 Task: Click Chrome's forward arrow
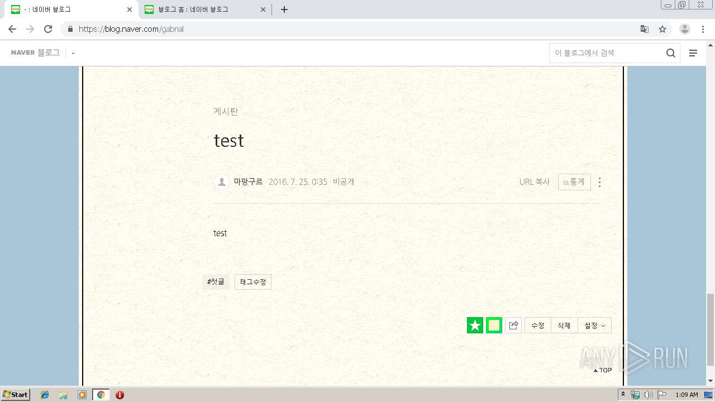pyautogui.click(x=30, y=29)
